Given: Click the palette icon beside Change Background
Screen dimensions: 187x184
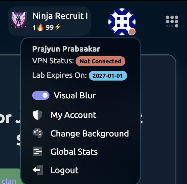Looking at the screenshot, I should [x=38, y=133].
